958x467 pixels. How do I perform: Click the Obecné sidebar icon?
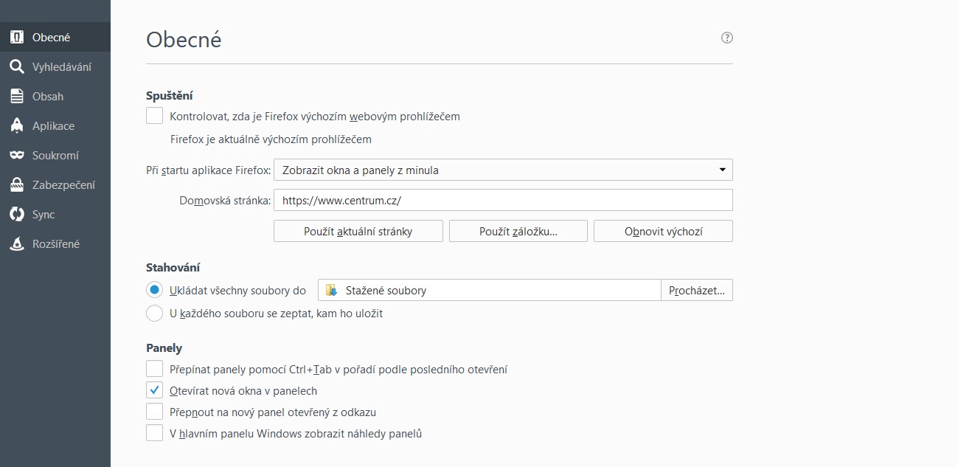click(16, 37)
